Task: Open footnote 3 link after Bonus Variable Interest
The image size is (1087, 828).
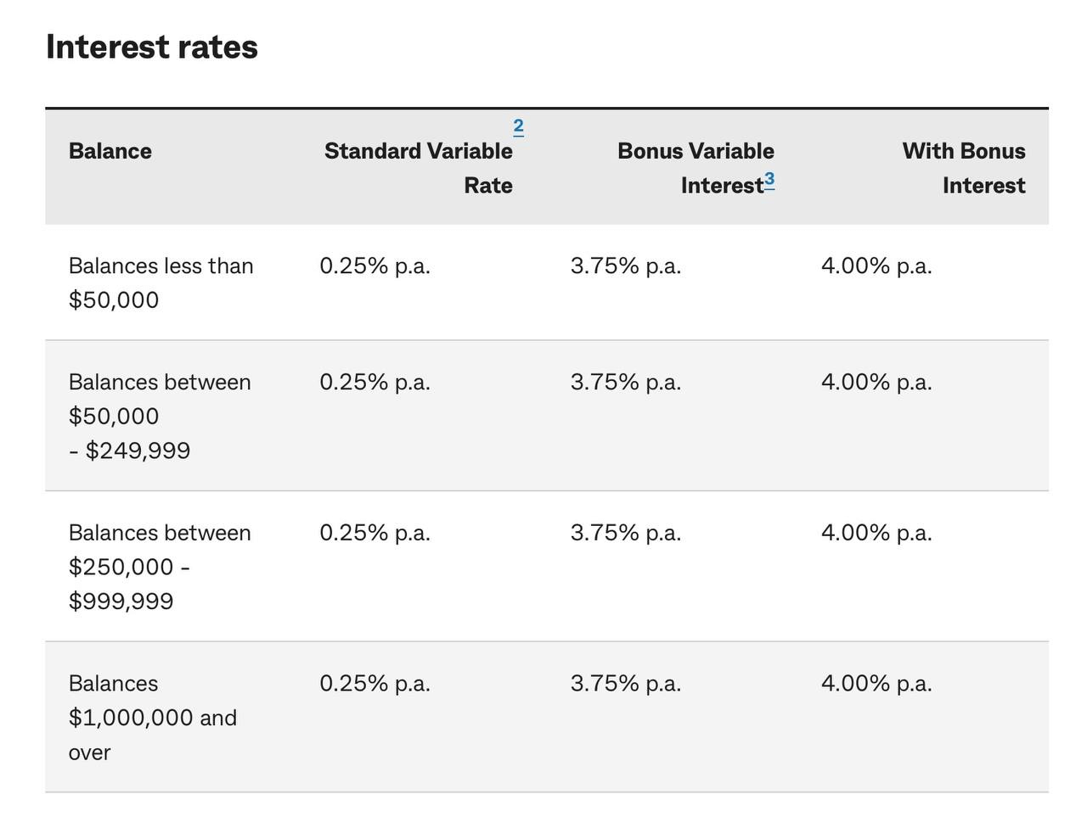Action: [x=769, y=180]
